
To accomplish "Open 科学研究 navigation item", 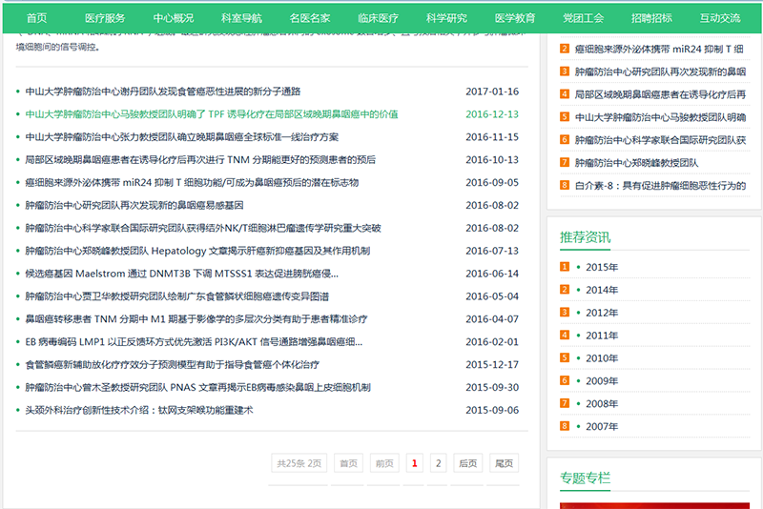I will tap(446, 18).
